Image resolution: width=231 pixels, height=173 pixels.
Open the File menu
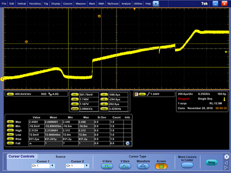pos(4,4)
